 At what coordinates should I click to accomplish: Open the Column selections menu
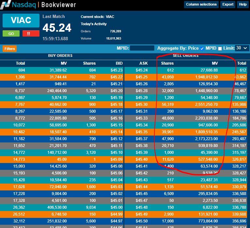click(201, 5)
